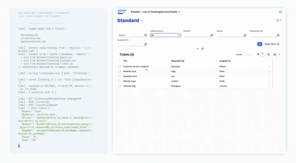296x163 pixels.
Task: Open value help for the Status filter
Action: click(245, 35)
